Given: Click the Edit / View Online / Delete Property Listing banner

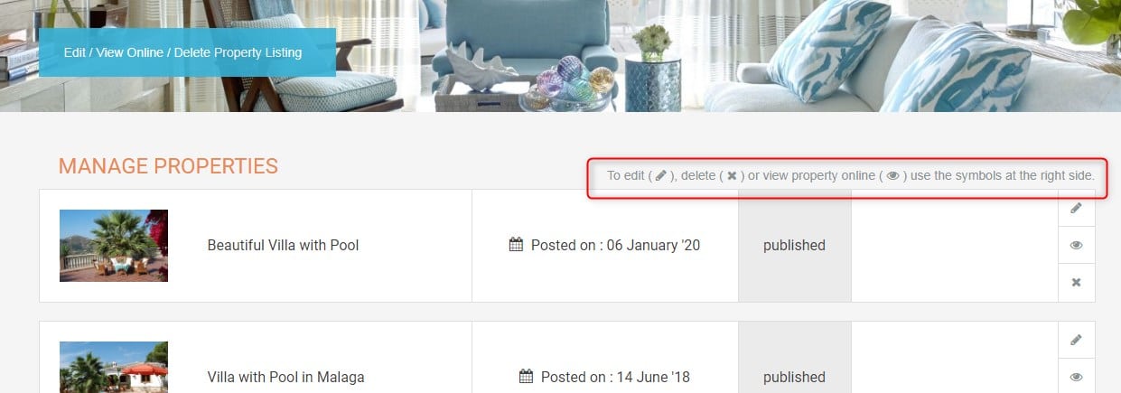Looking at the screenshot, I should click(x=187, y=52).
